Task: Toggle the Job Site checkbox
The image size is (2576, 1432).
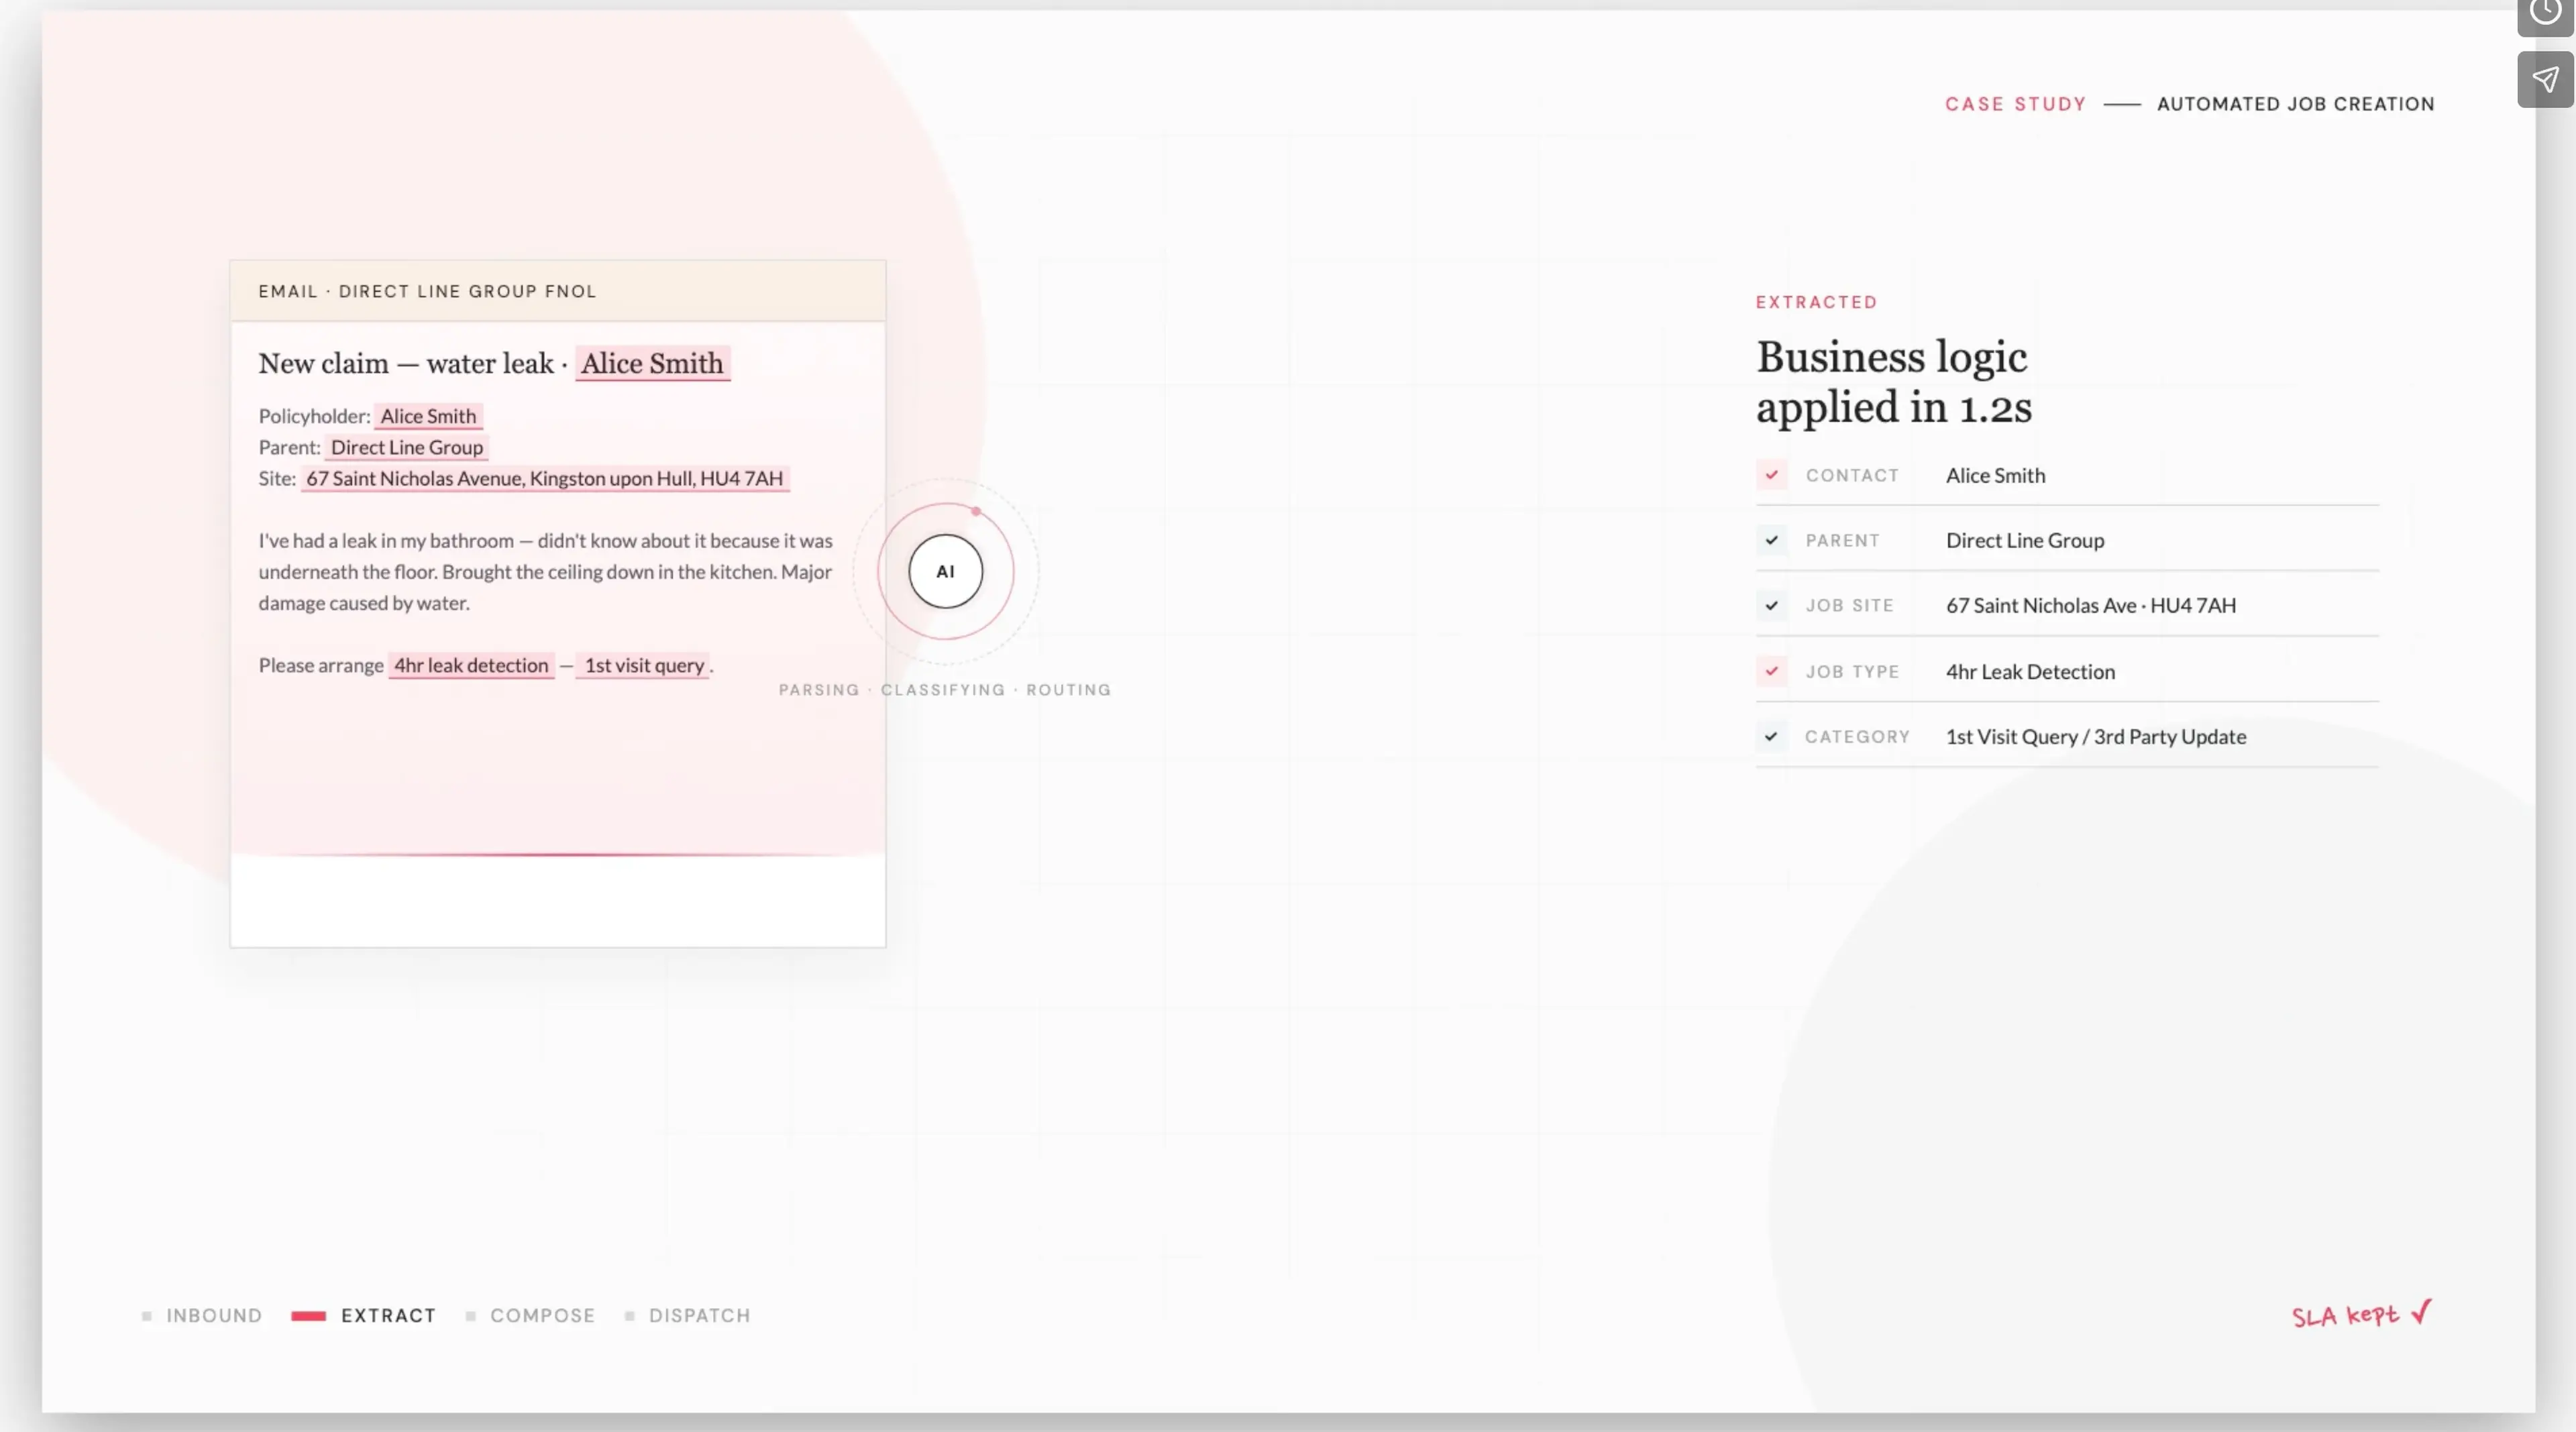Action: tap(1771, 605)
